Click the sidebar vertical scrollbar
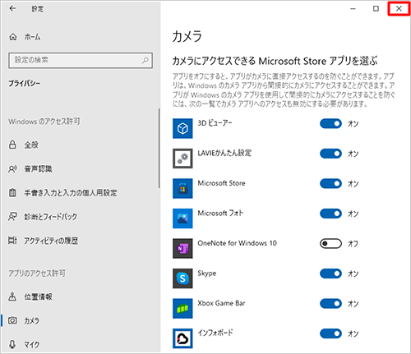The width and height of the screenshot is (411, 354). [159, 148]
